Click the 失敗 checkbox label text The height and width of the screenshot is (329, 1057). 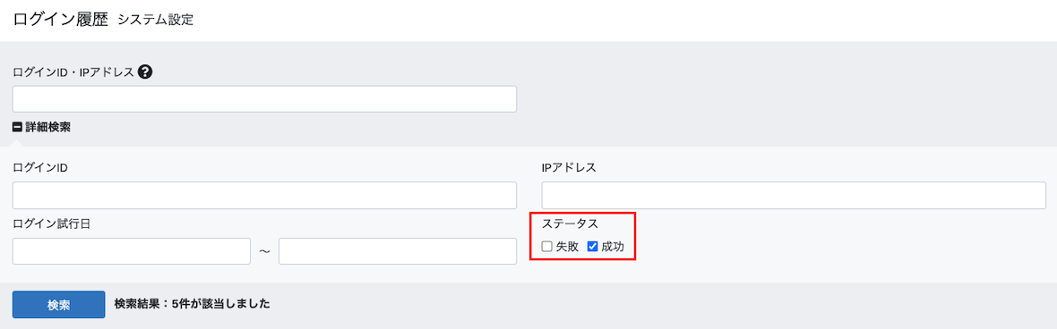[568, 247]
